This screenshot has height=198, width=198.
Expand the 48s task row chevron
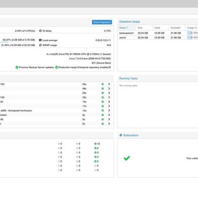[x=109, y=88]
